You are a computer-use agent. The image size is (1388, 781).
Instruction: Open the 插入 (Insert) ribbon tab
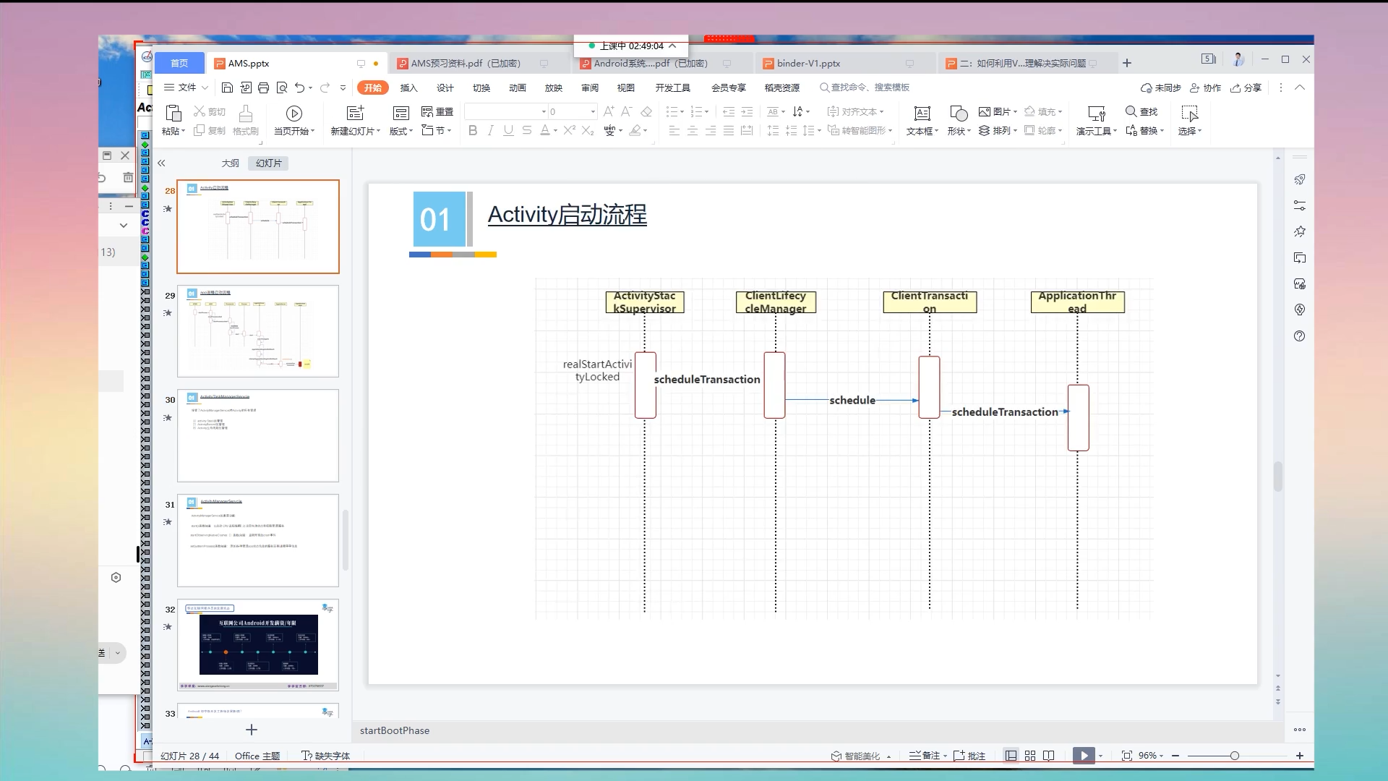408,88
